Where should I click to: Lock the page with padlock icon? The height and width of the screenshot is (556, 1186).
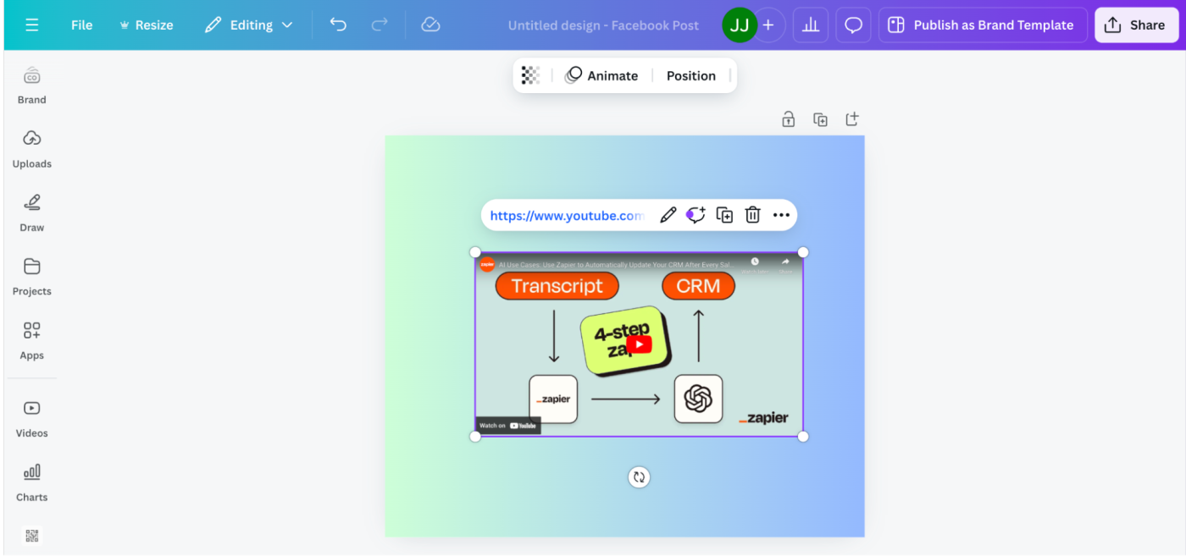789,119
